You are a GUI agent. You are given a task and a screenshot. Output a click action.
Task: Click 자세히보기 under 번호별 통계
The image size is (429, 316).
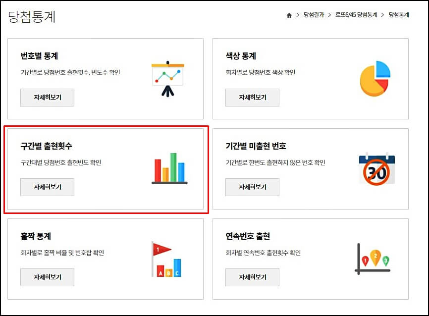[48, 98]
